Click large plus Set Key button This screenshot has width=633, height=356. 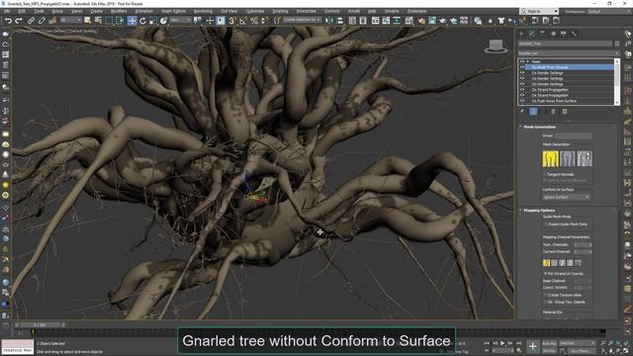click(533, 346)
